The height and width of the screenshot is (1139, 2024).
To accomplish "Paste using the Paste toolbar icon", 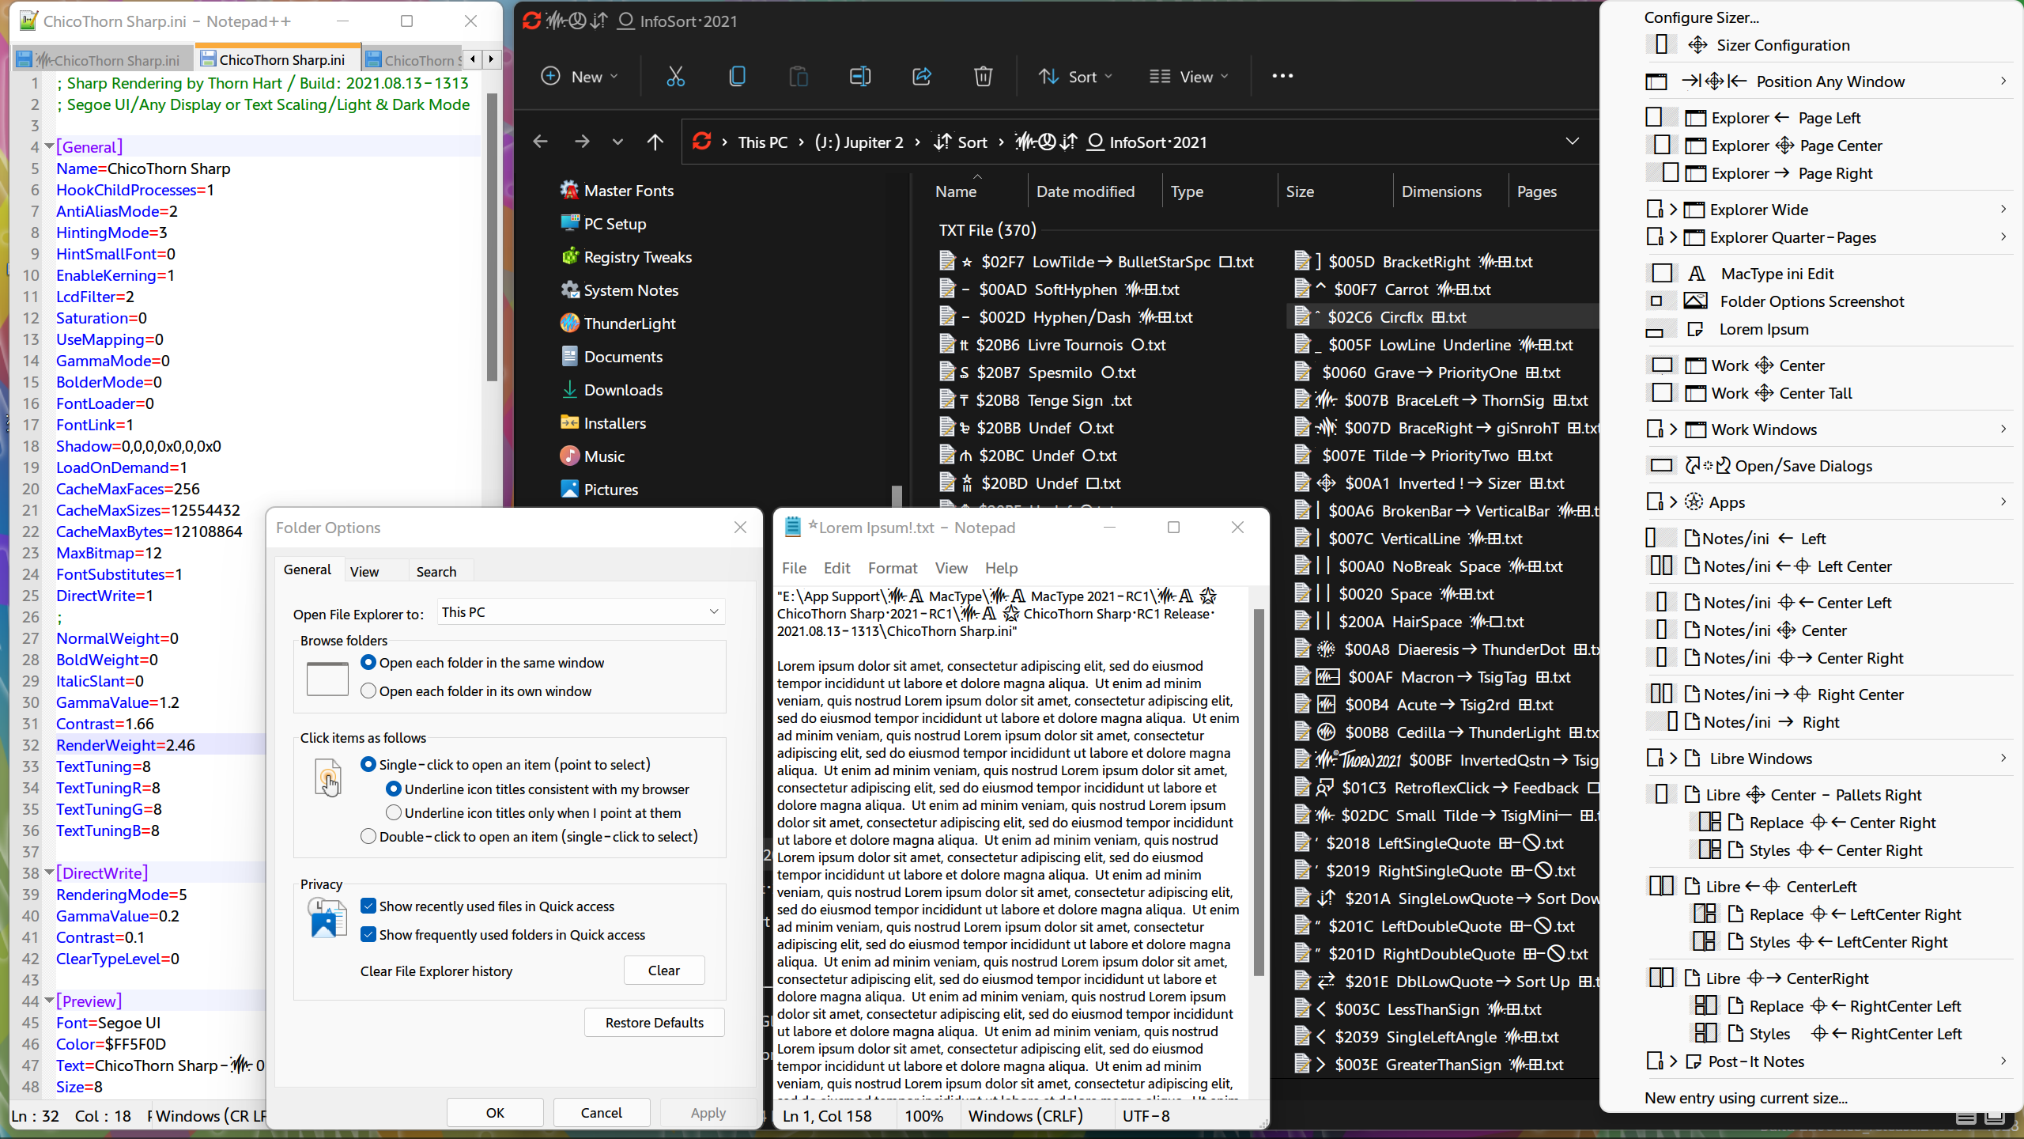I will coord(799,76).
